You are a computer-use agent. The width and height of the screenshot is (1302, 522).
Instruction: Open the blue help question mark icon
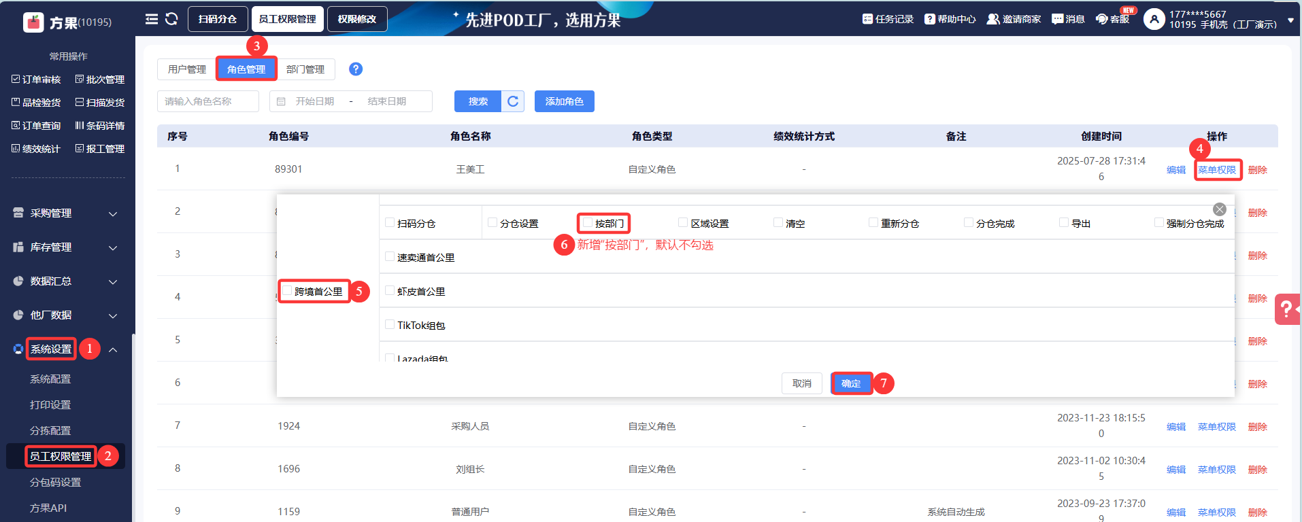pos(356,69)
